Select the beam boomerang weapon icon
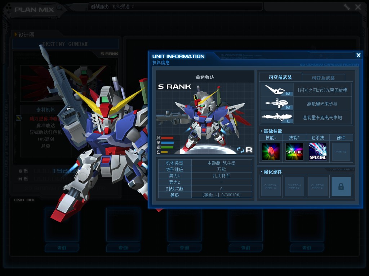369x276 pixels. point(277,89)
